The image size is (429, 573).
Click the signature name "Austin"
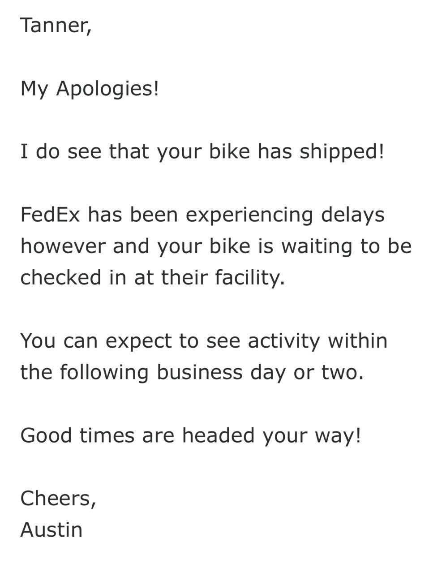(x=51, y=530)
